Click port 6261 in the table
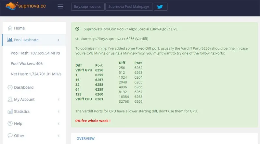The image size is (260, 144). coord(99,99)
